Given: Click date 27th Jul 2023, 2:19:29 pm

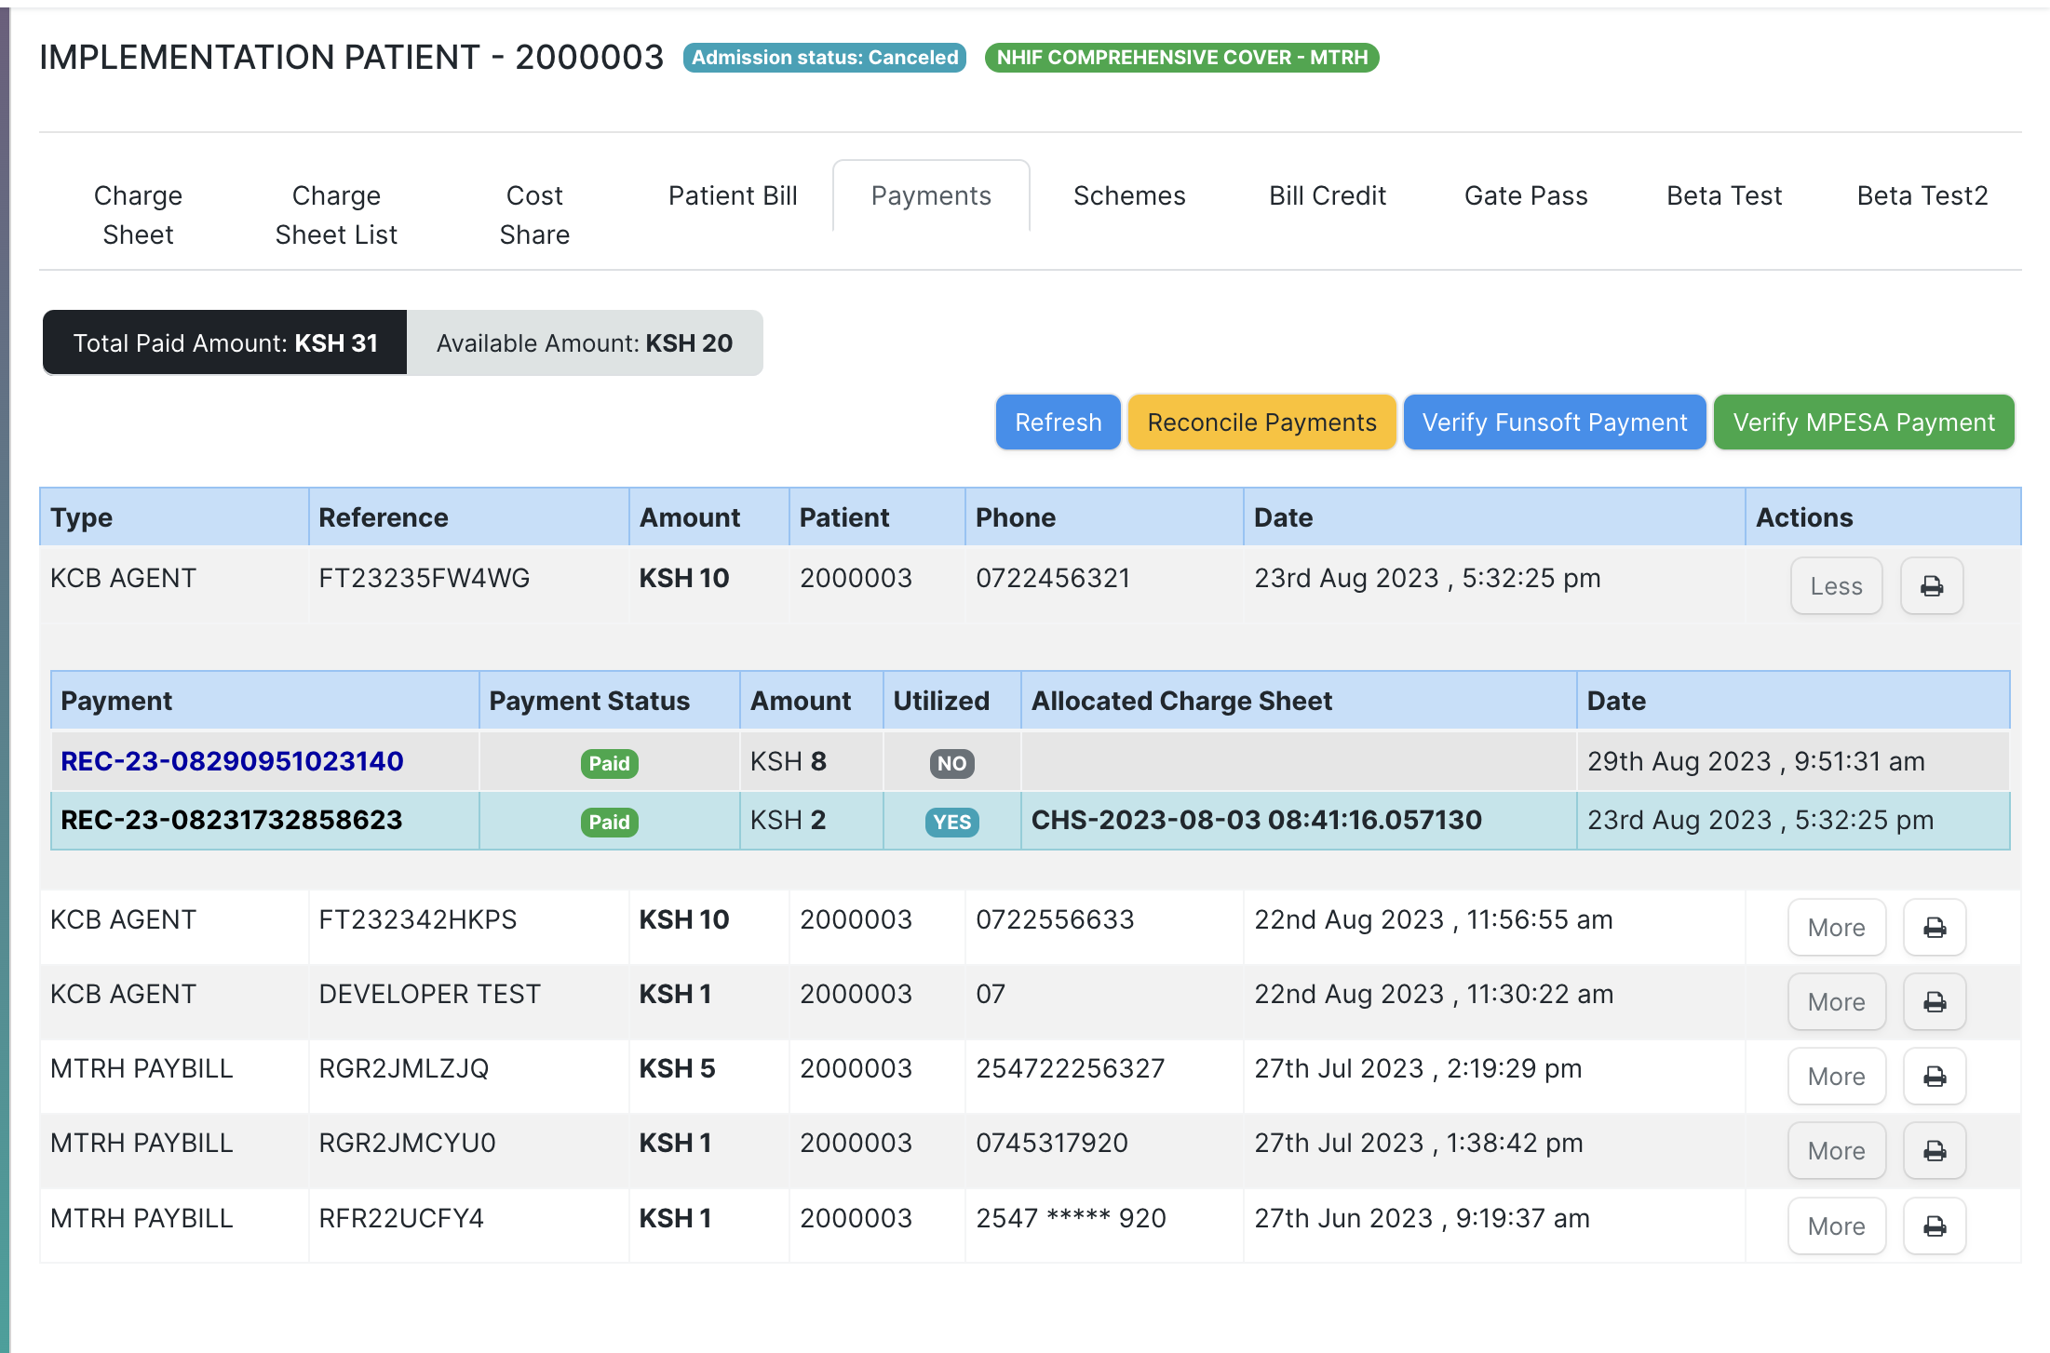Looking at the screenshot, I should 1418,1068.
